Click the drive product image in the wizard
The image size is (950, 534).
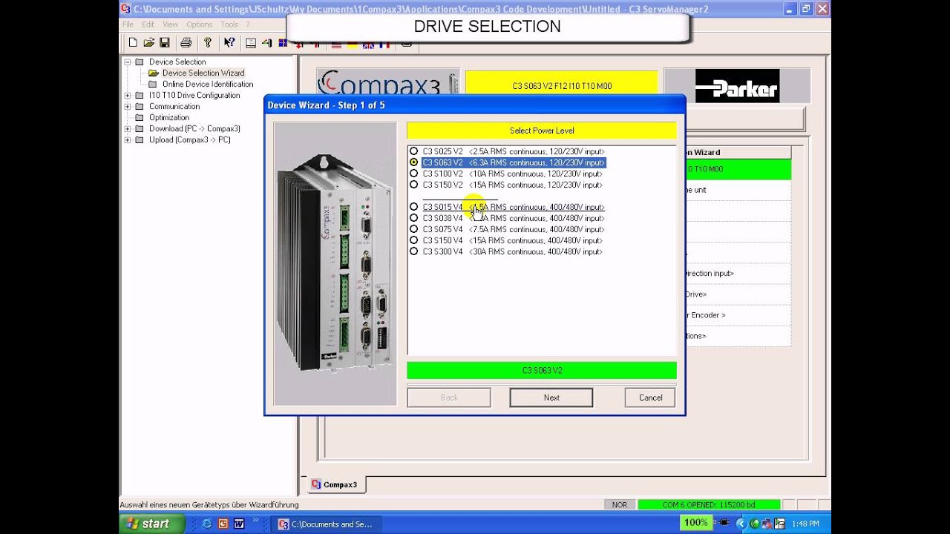tap(335, 264)
